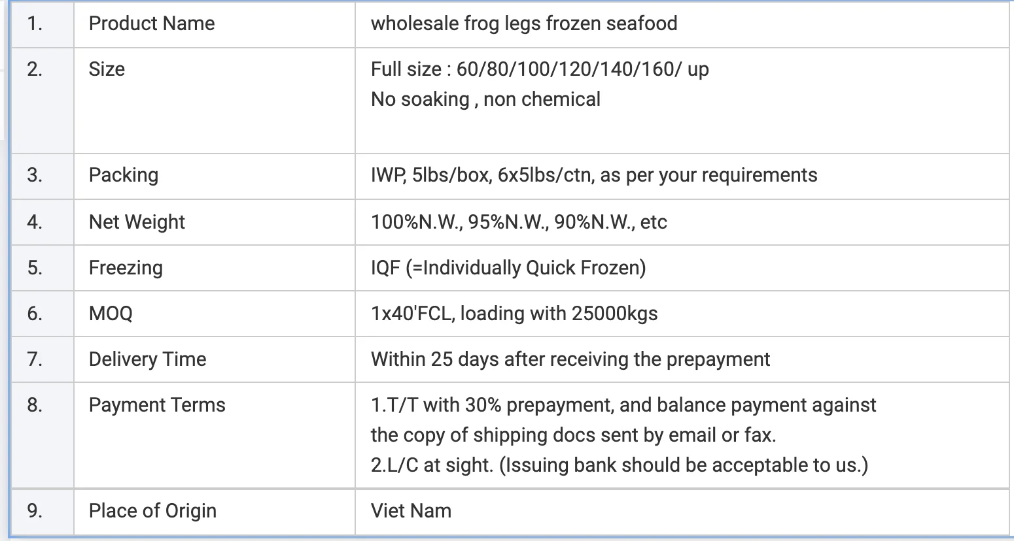This screenshot has height=541, width=1014.
Task: Click the "Product Name" label cell
Action: click(151, 24)
